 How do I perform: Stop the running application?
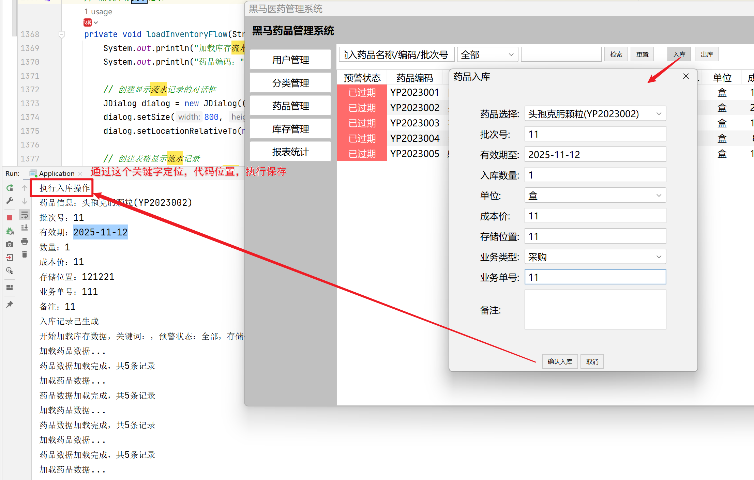[x=10, y=217]
